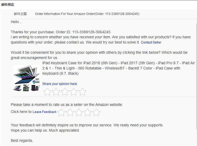The width and height of the screenshot is (197, 146).
Task: Click the 邮件主题 label
Action: [20, 14]
